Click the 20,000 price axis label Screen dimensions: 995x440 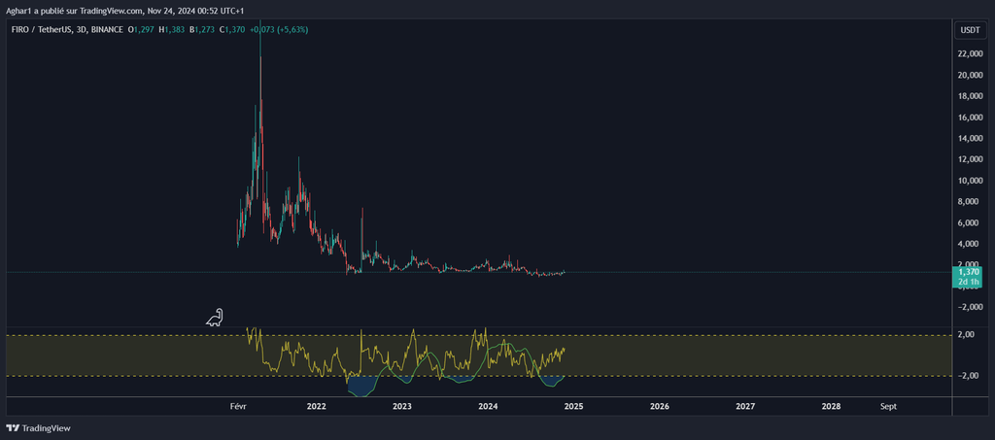tap(969, 76)
